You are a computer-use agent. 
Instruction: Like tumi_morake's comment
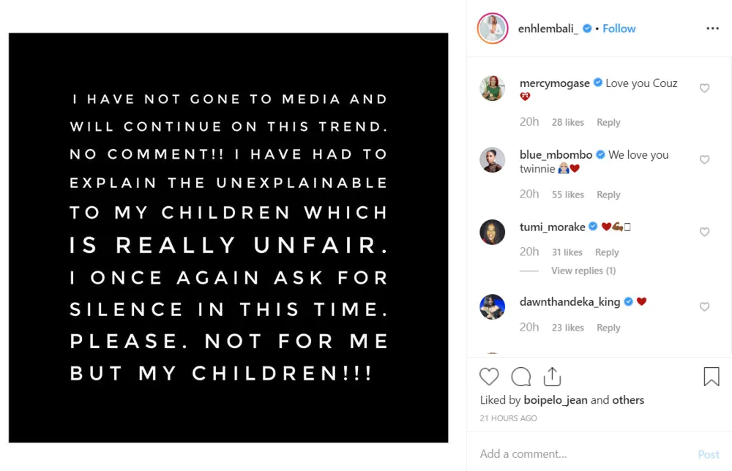(x=704, y=232)
